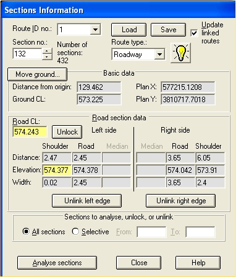Click the Analyse sections button
The image size is (236, 277).
pos(57,263)
